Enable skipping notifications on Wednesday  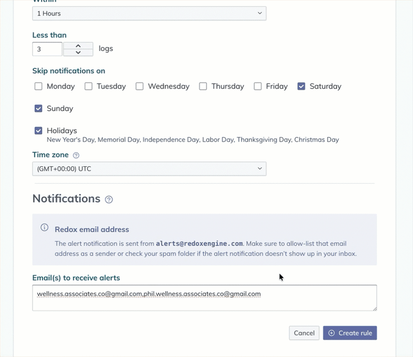[x=139, y=86]
